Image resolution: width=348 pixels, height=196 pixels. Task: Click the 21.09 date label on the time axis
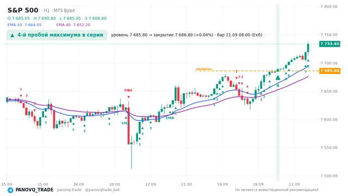pos(294,184)
